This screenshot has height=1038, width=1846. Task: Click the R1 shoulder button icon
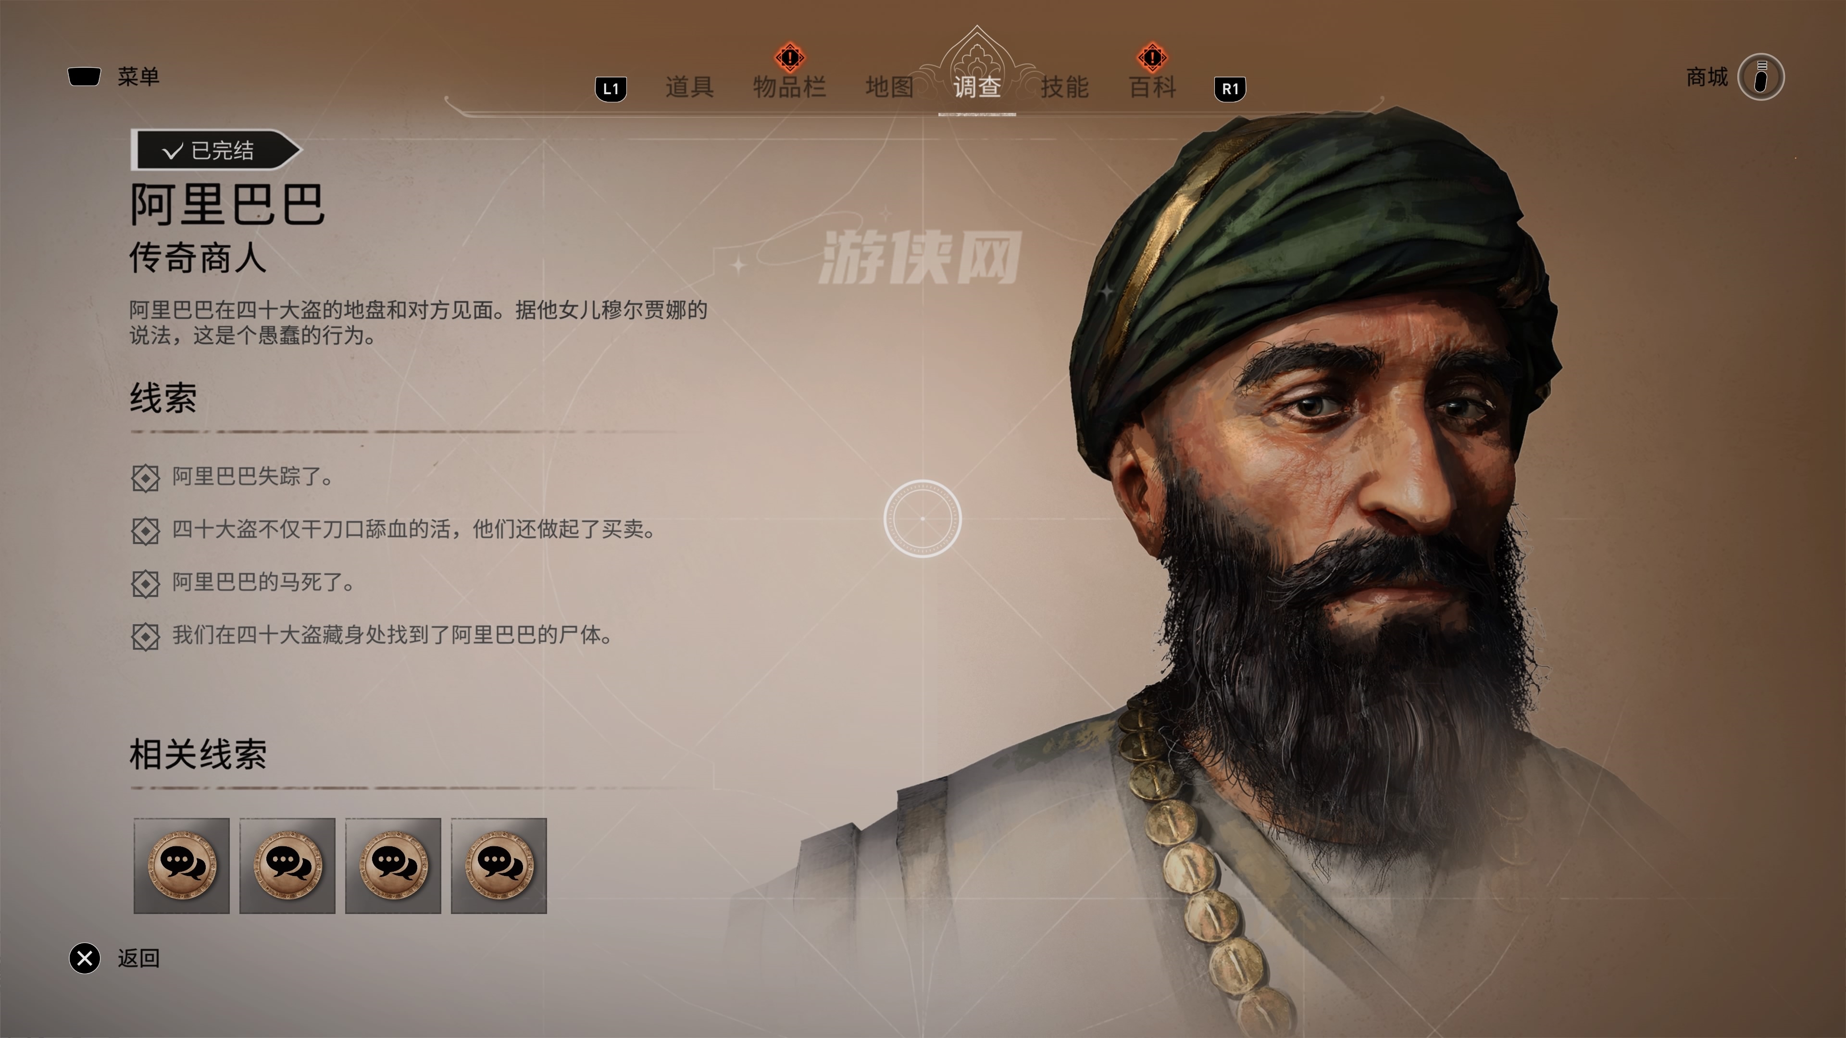(1230, 89)
